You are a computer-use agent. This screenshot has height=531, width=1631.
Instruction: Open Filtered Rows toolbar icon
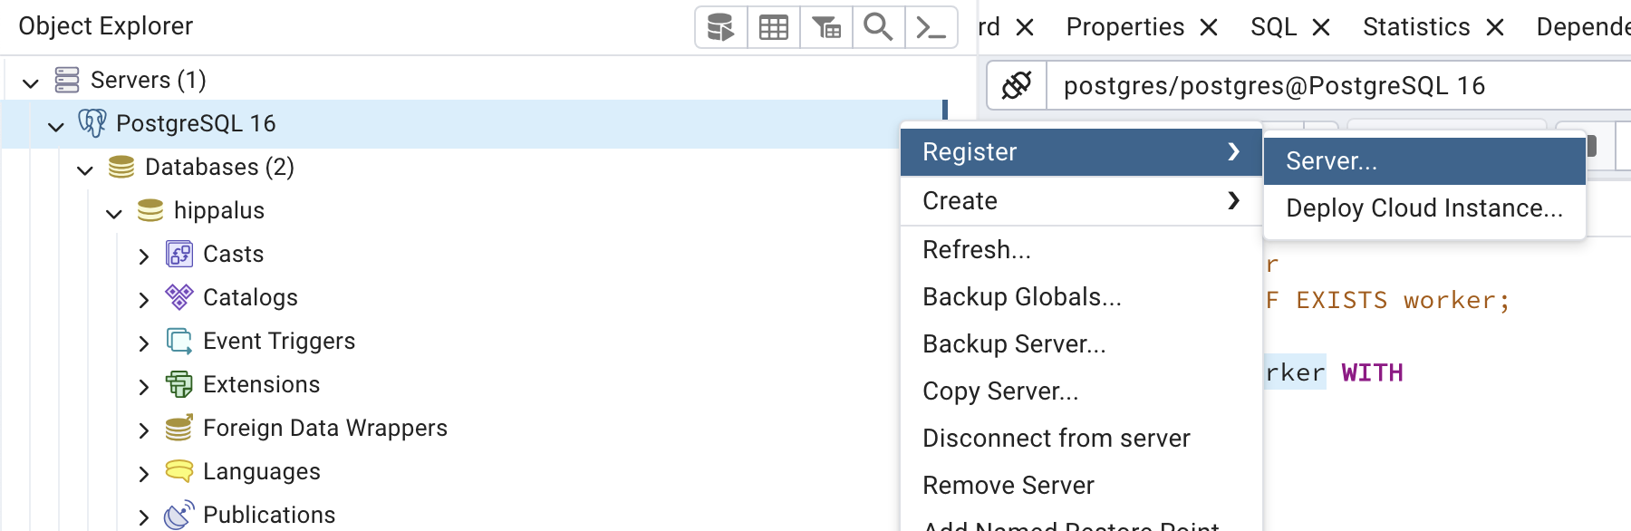click(x=826, y=27)
